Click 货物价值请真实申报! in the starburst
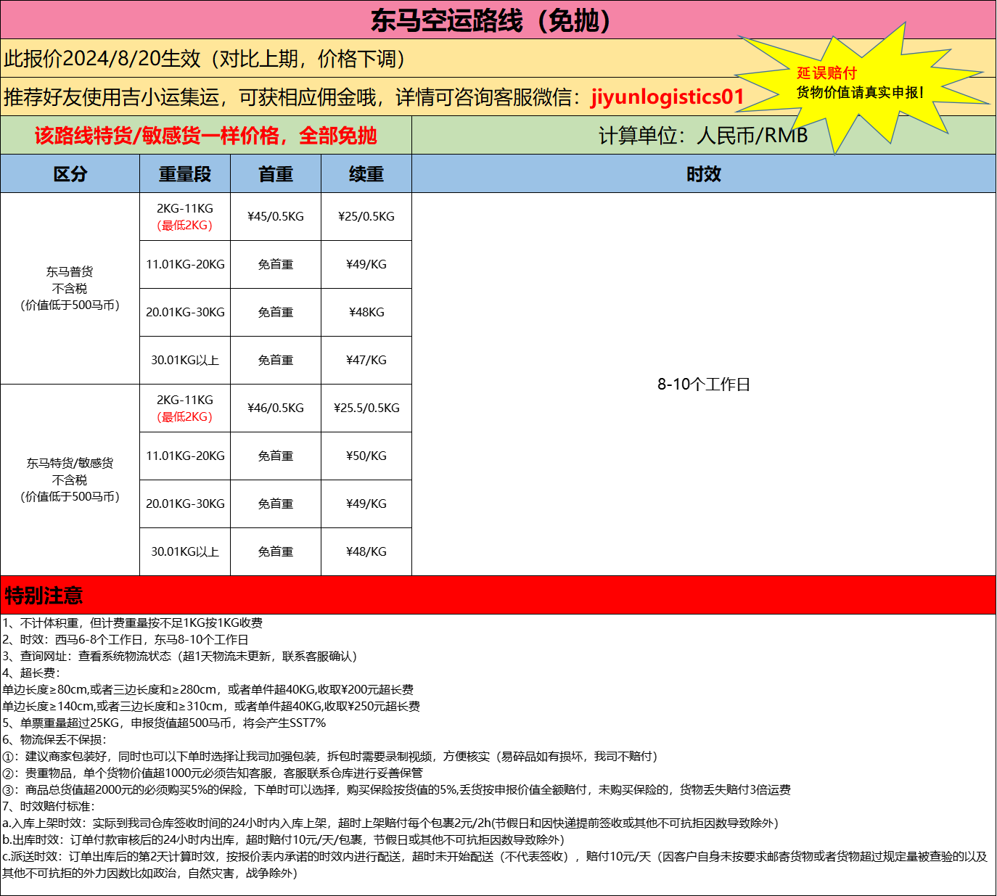 860,93
